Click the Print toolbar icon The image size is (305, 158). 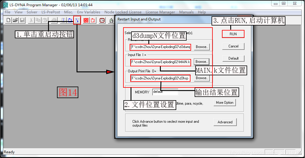[x=55, y=20]
